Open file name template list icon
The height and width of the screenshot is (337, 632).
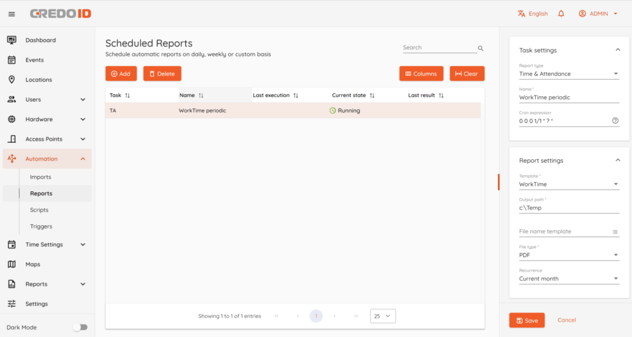pos(615,232)
